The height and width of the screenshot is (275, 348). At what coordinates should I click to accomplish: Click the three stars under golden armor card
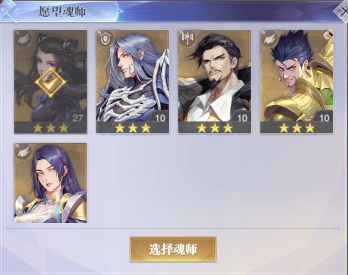tap(297, 128)
